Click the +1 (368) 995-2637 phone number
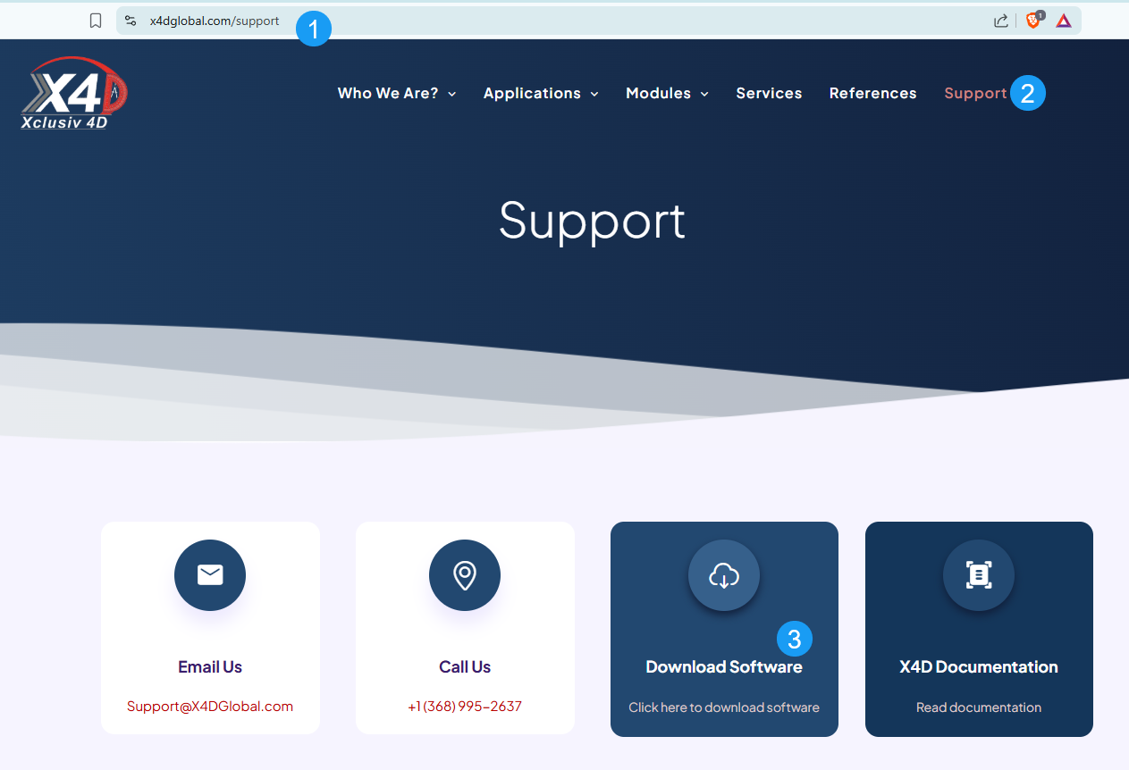The image size is (1129, 770). coord(465,706)
